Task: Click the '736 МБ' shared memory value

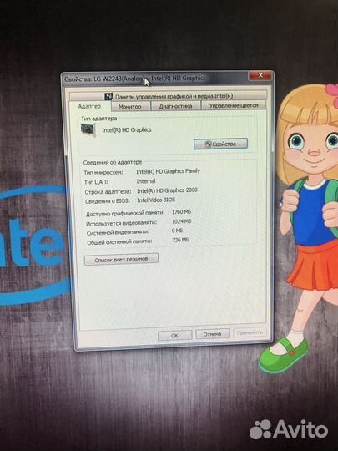Action: 180,240
